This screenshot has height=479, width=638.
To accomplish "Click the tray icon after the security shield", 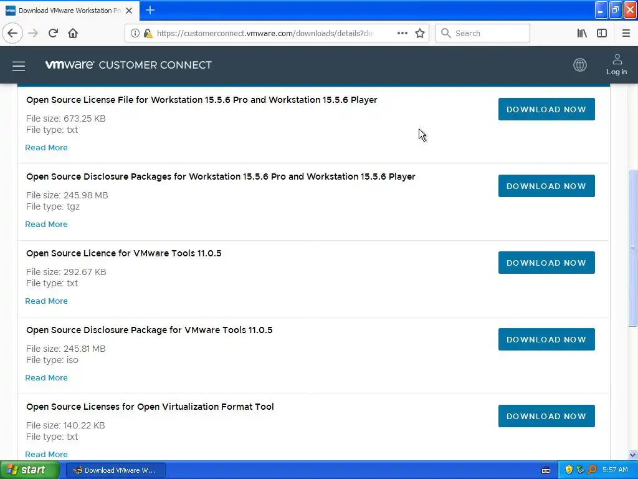I will pyautogui.click(x=580, y=470).
